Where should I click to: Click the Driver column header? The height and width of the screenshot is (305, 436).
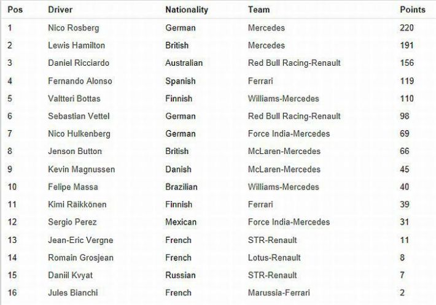click(x=60, y=10)
